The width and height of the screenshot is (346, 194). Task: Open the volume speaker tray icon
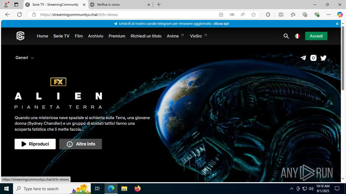(x=311, y=189)
